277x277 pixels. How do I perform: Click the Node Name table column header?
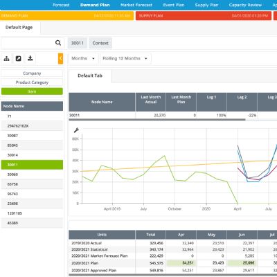102,102
